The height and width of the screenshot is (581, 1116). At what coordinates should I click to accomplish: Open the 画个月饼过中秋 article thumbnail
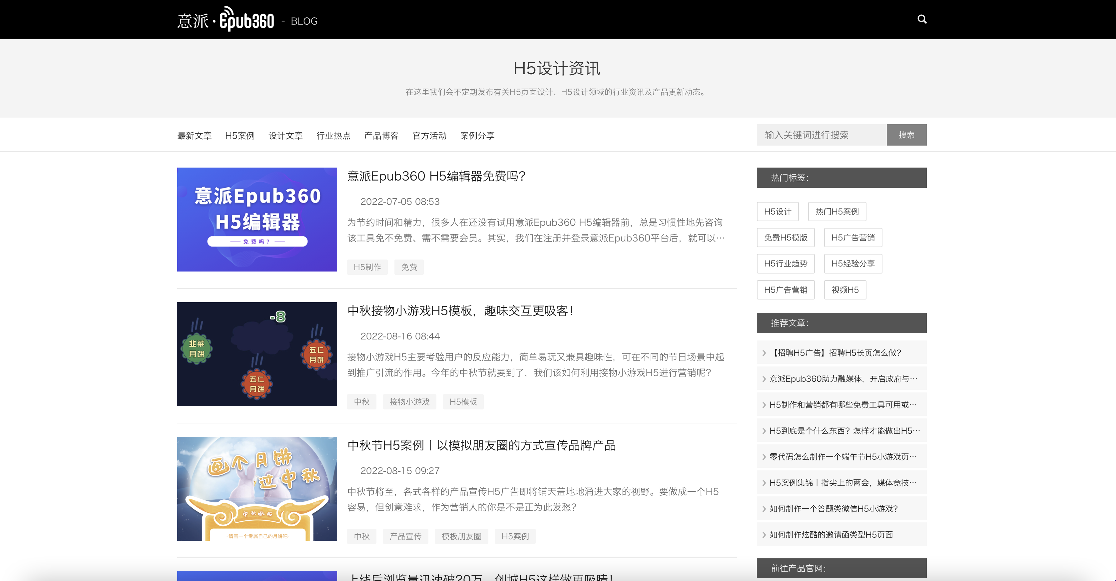(257, 488)
